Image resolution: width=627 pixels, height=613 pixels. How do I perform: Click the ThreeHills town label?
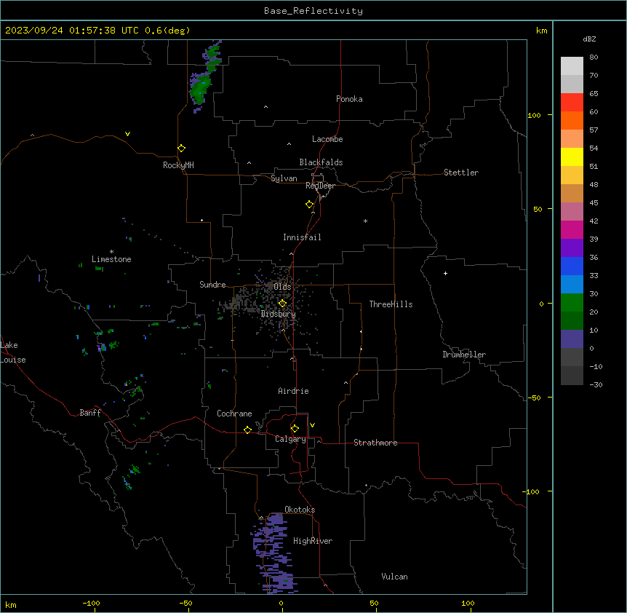point(391,304)
